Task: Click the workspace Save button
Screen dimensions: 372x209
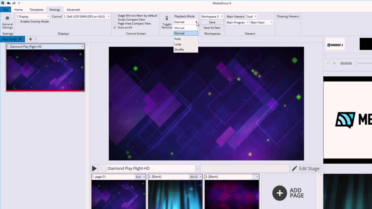Action: (x=212, y=22)
